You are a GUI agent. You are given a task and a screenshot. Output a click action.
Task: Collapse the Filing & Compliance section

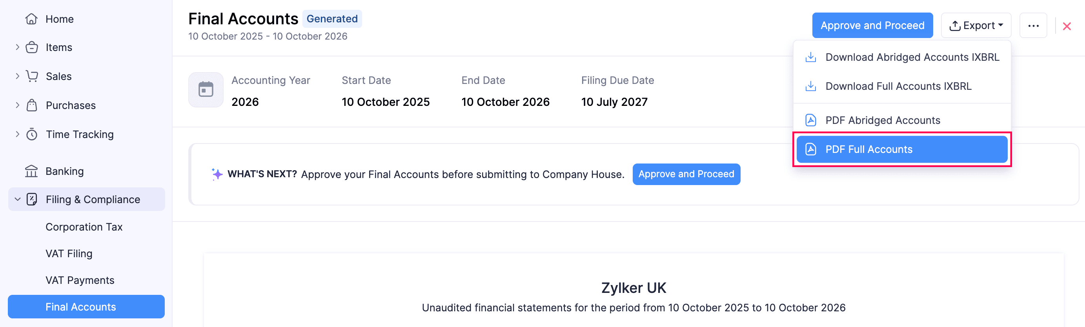17,199
